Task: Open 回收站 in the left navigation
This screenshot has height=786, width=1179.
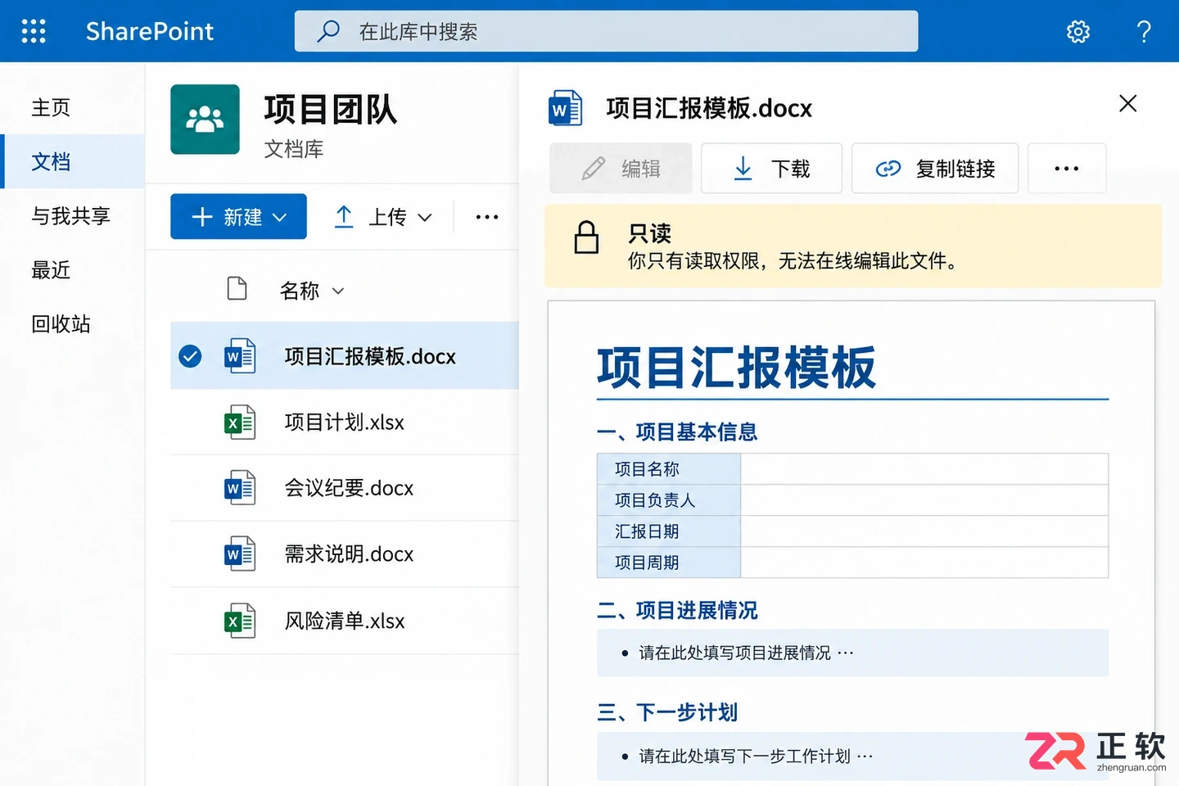Action: (61, 323)
